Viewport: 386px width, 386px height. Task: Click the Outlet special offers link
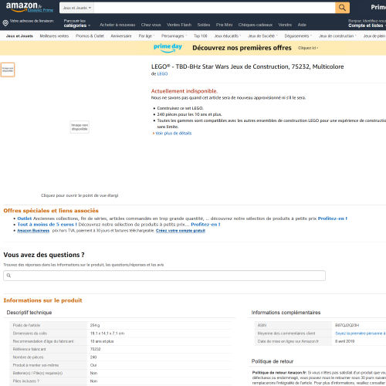pyautogui.click(x=25, y=218)
